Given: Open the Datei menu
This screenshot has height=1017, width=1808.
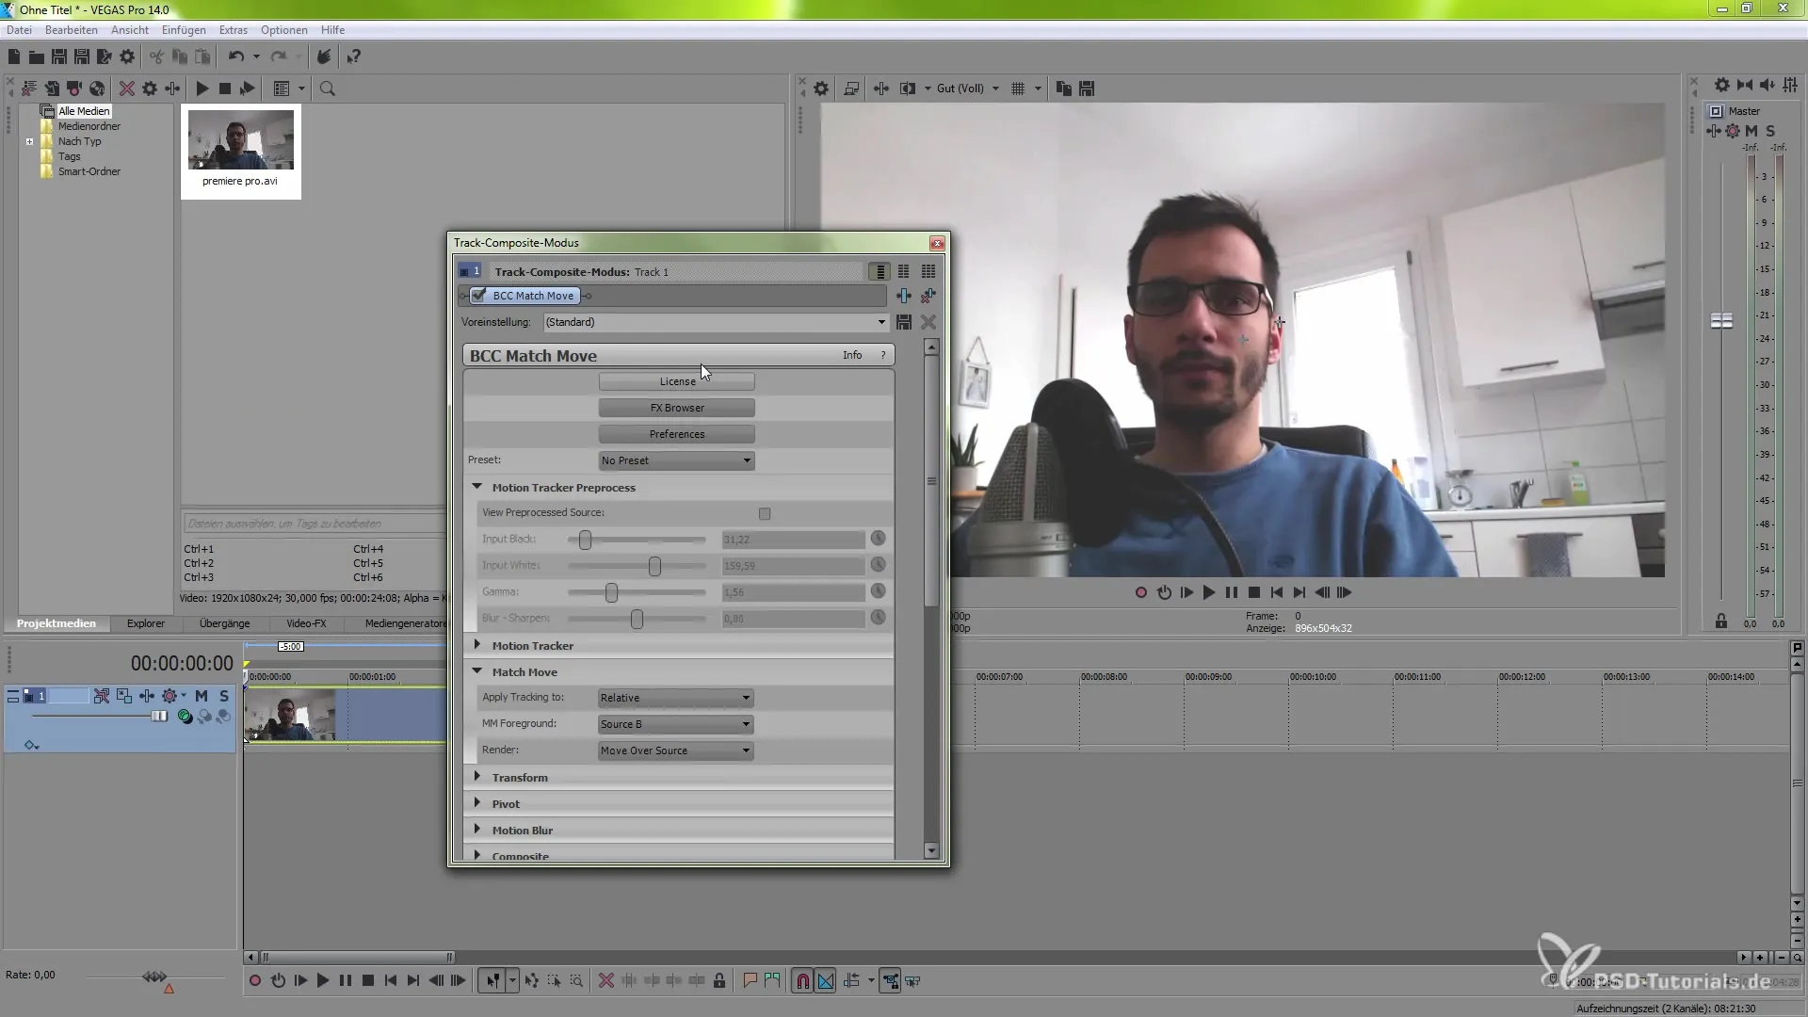Looking at the screenshot, I should [x=19, y=30].
